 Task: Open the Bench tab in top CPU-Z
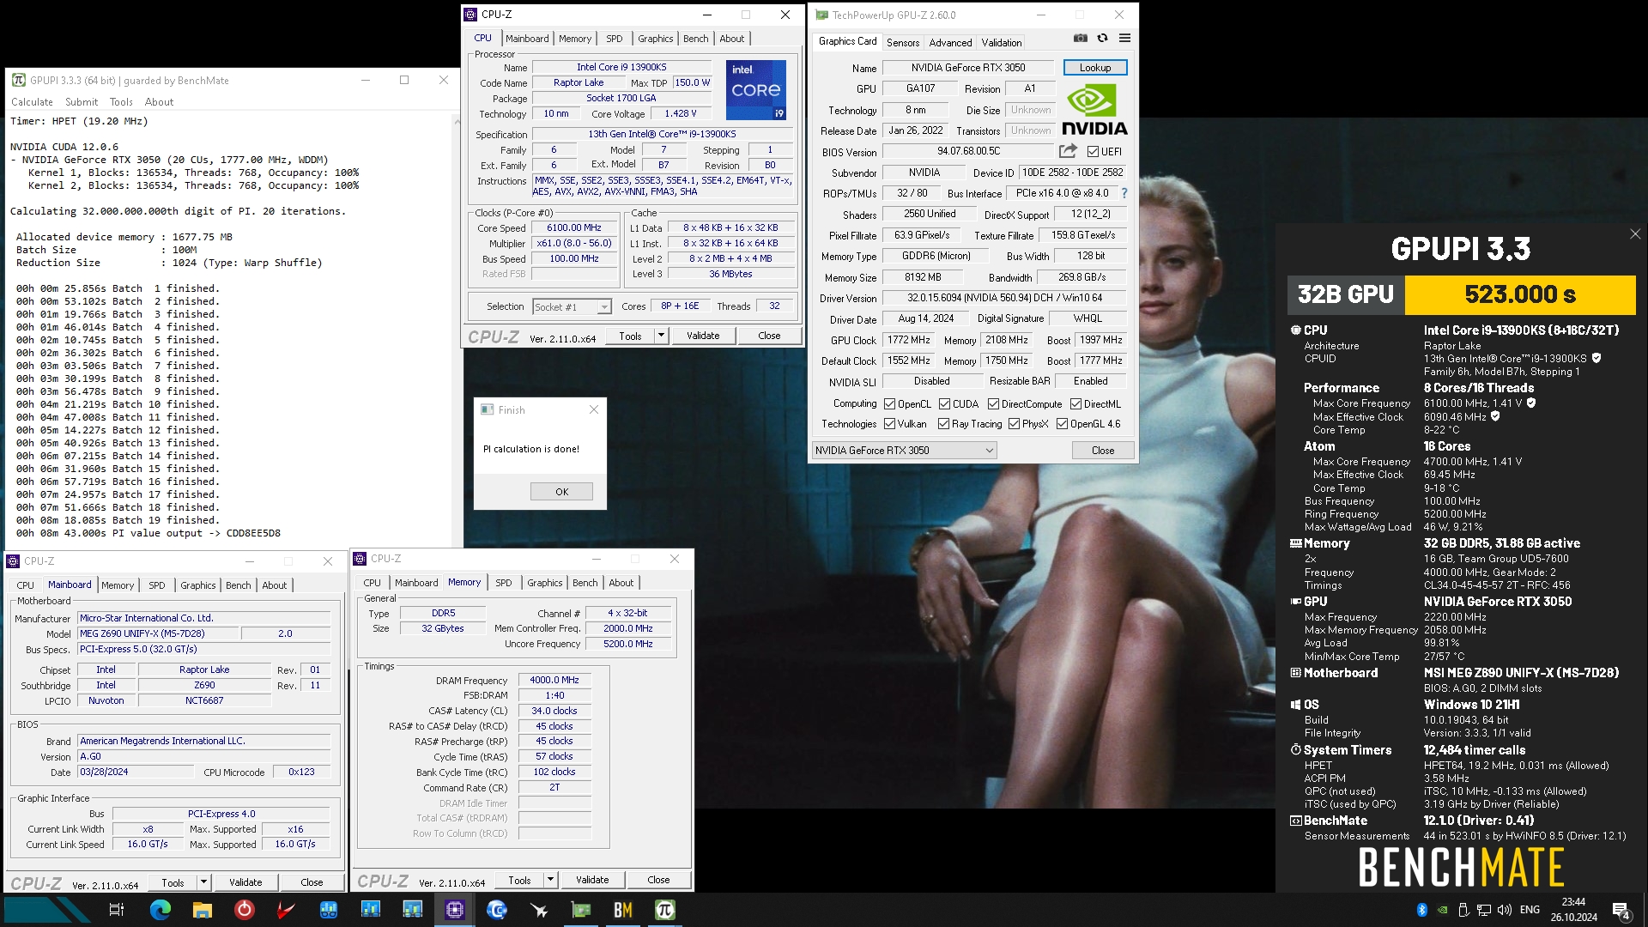pyautogui.click(x=695, y=39)
